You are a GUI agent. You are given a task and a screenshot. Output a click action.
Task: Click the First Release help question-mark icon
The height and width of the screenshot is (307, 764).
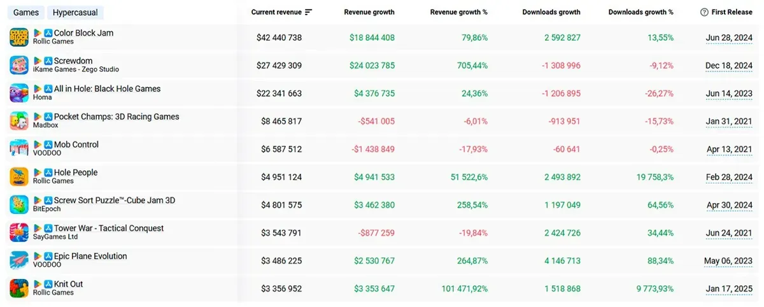(x=704, y=12)
